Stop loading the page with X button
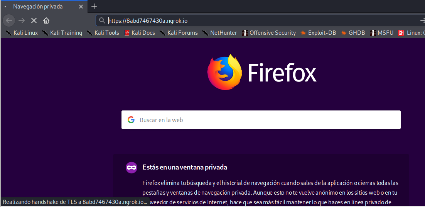 34,20
